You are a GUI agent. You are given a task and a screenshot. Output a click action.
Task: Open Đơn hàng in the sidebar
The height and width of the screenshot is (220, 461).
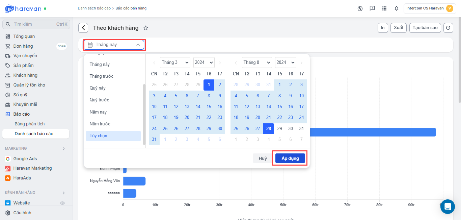[23, 46]
